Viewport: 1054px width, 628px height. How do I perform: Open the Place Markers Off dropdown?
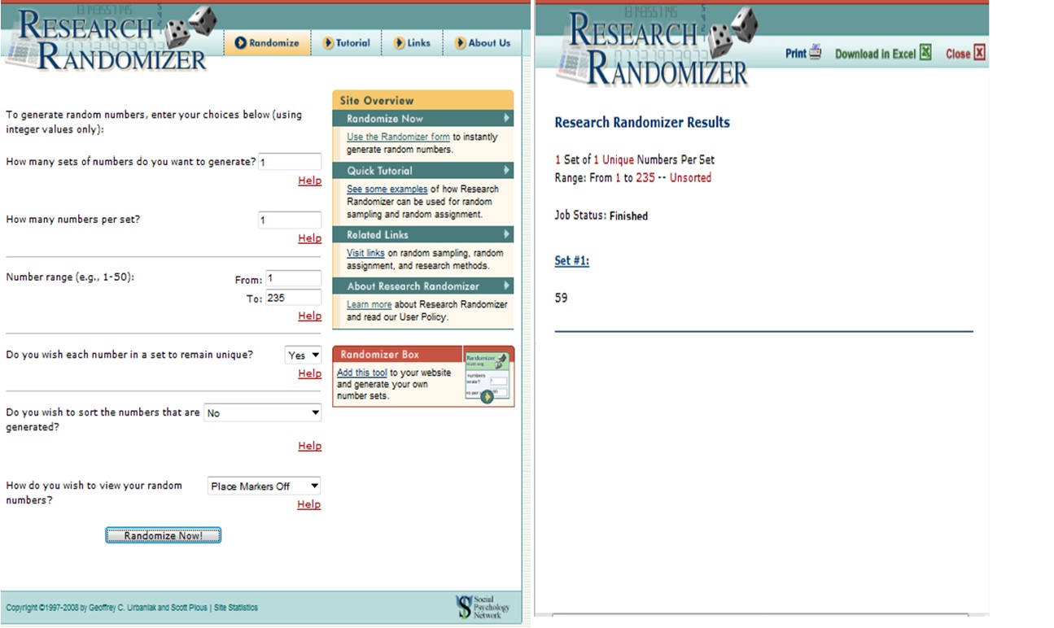click(265, 486)
